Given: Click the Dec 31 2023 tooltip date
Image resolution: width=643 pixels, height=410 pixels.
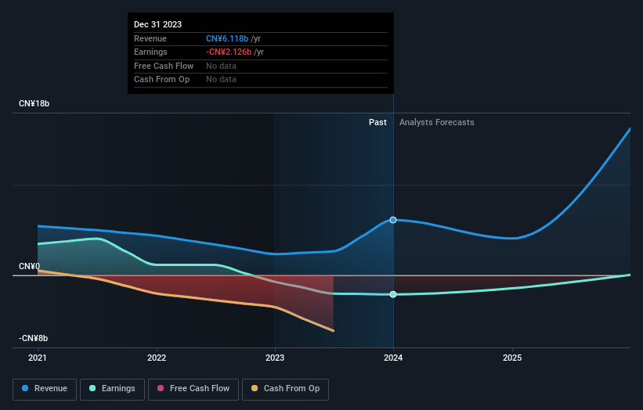Looking at the screenshot, I should (158, 24).
